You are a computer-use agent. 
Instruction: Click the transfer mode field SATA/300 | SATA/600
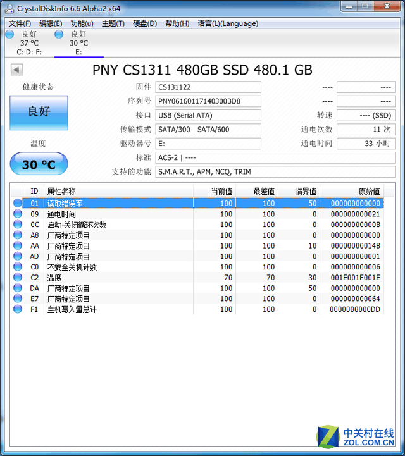(208, 130)
